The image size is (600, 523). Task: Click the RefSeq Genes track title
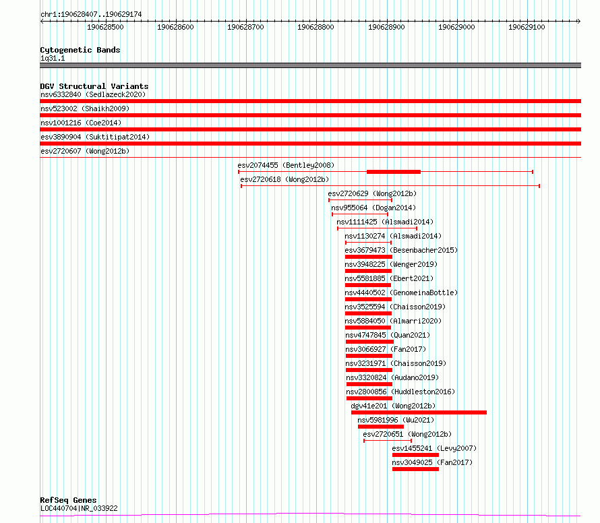[x=69, y=500]
